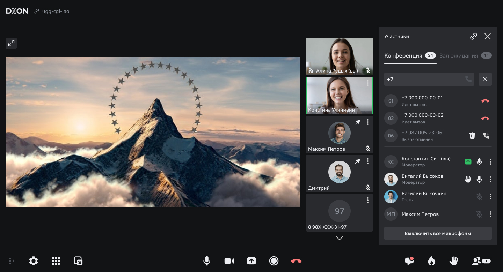This screenshot has width=503, height=272.
Task: Open more options for Василий Высочкин
Action: point(490,197)
